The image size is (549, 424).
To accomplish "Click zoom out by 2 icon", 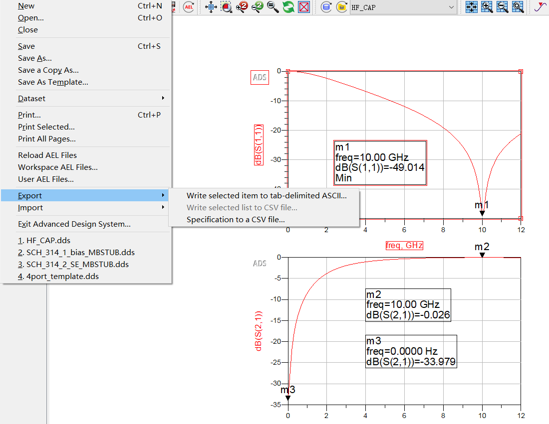I will pos(258,6).
